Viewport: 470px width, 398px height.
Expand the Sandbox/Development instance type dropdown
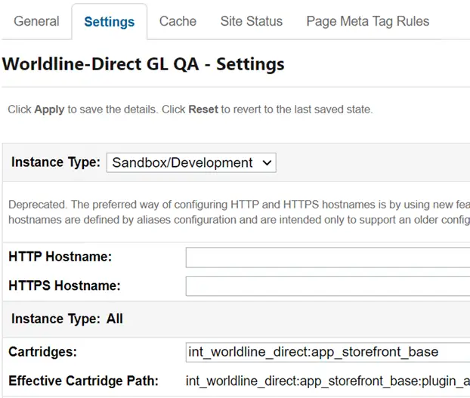point(191,162)
